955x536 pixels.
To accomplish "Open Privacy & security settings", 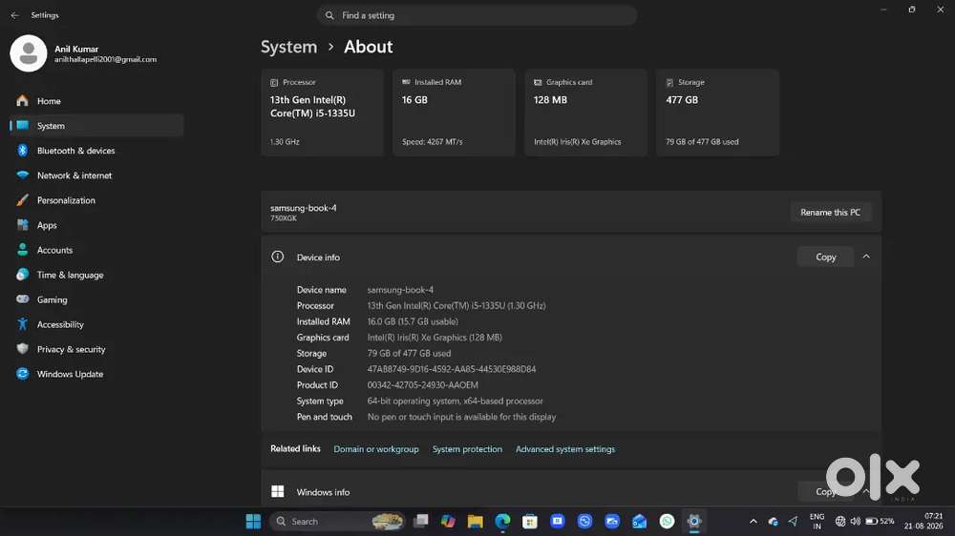I will 96,349.
